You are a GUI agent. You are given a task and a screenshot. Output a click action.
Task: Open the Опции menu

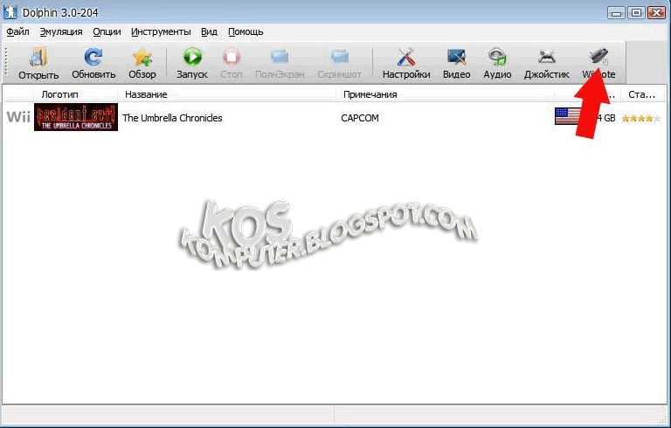tap(107, 32)
